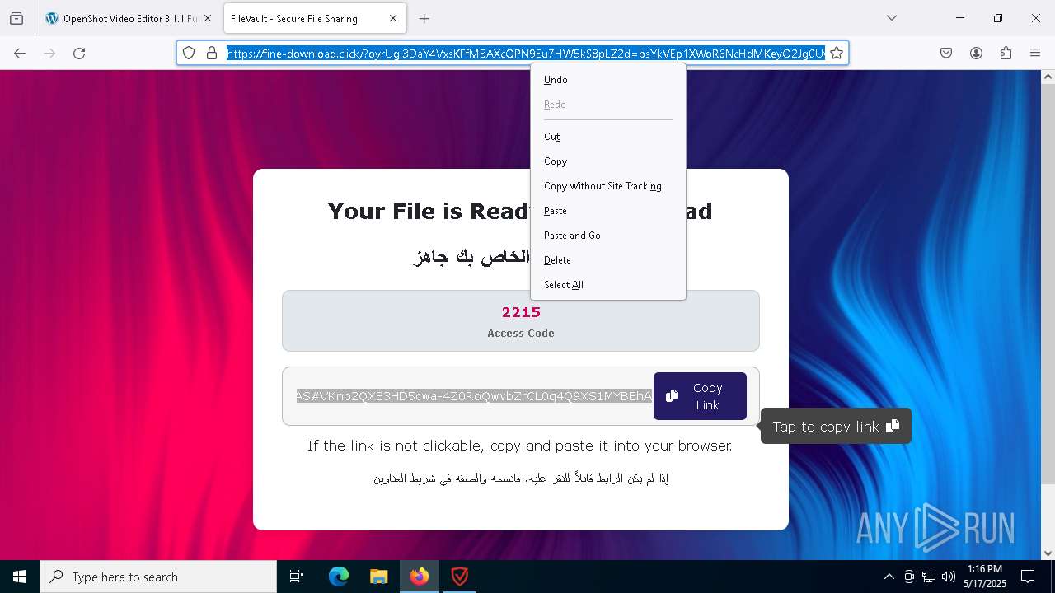Choose Copy Without Site Tracking
Screen dimensions: 1055x593
pyautogui.click(x=608, y=186)
